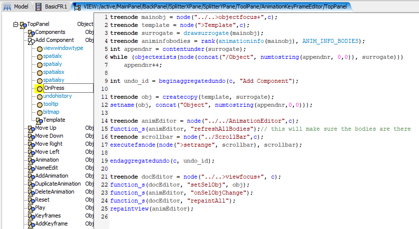Place cursor on empty line 26
Viewport: 419px width, 229px height.
click(x=200, y=217)
